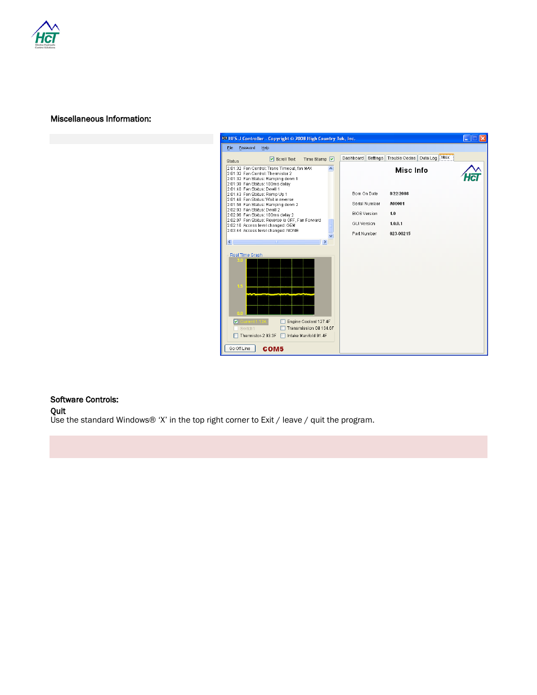The height and width of the screenshot is (695, 537).
Task: Click the HCT logo in Misc Info panel
Action: pyautogui.click(x=472, y=174)
